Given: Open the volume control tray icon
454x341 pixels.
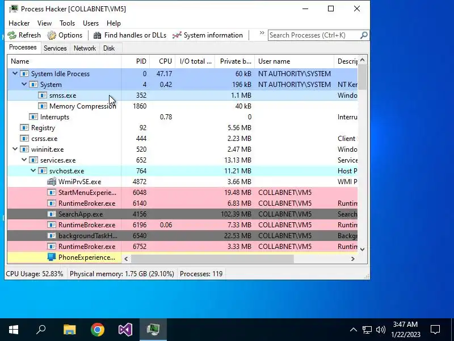Looking at the screenshot, I should (x=380, y=330).
